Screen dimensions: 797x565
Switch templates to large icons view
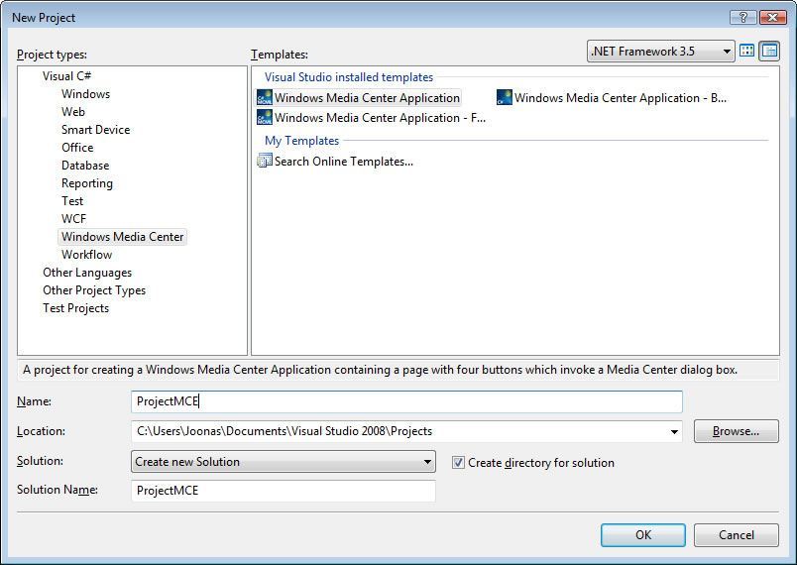746,51
